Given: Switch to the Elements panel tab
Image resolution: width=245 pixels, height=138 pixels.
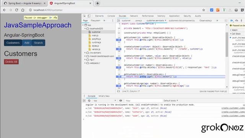Looking at the screenshot, I should [x=100, y=16].
